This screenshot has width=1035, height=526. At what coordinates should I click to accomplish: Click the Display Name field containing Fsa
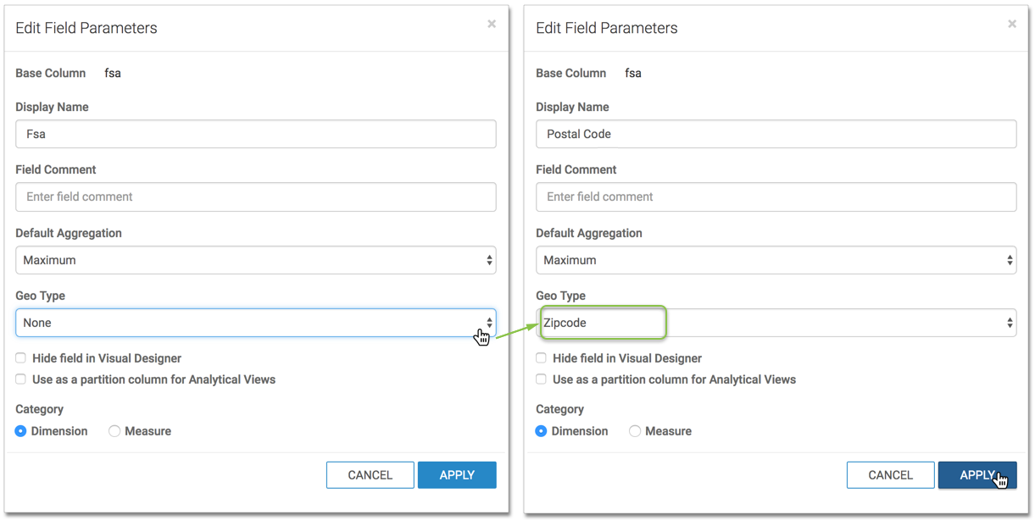pos(255,134)
